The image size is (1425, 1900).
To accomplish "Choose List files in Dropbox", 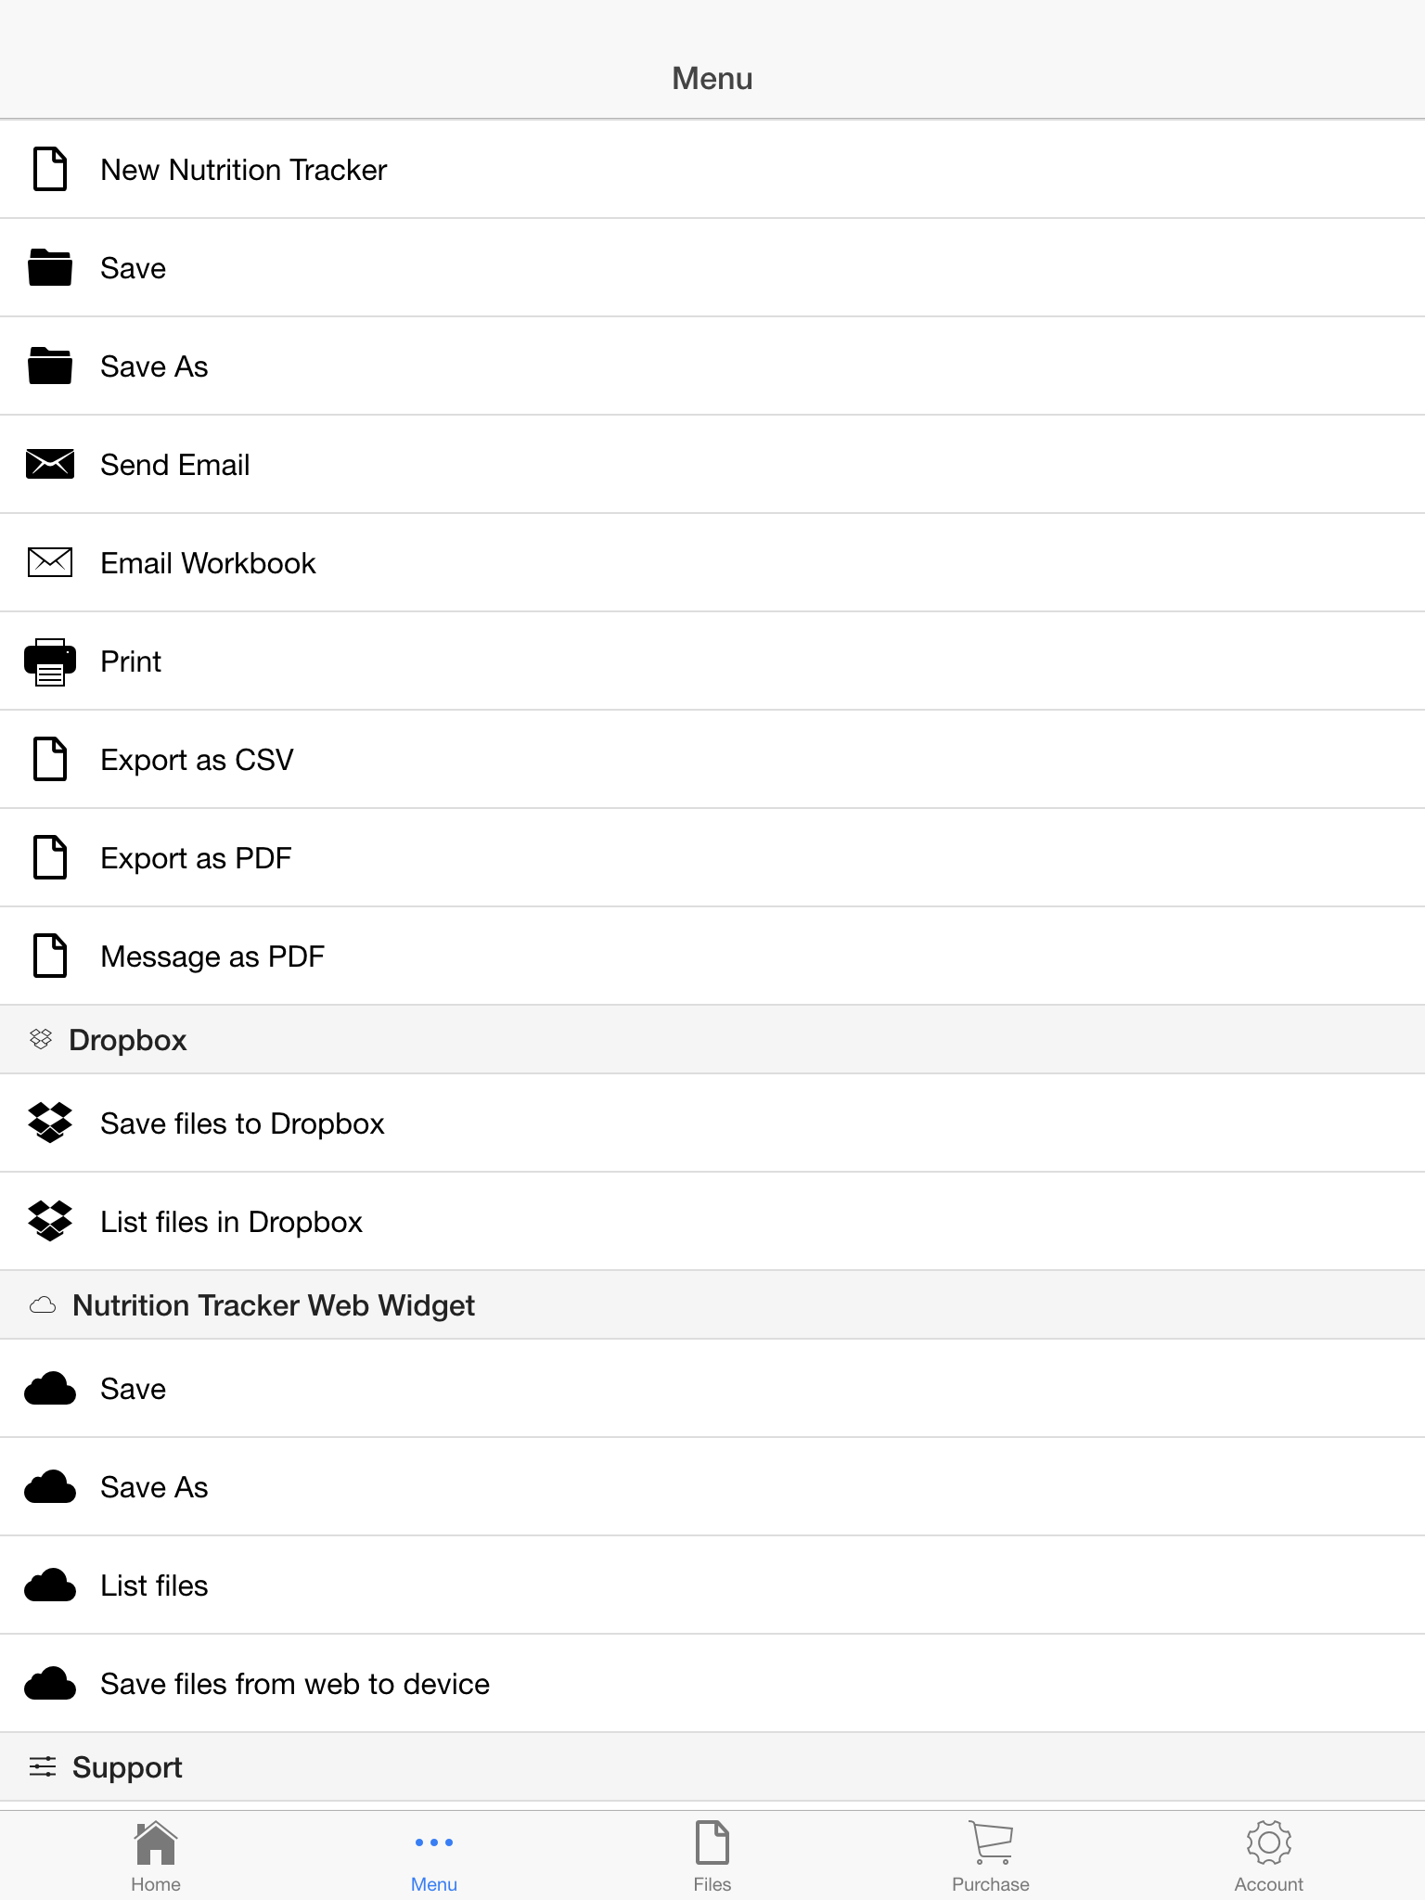I will (x=712, y=1222).
